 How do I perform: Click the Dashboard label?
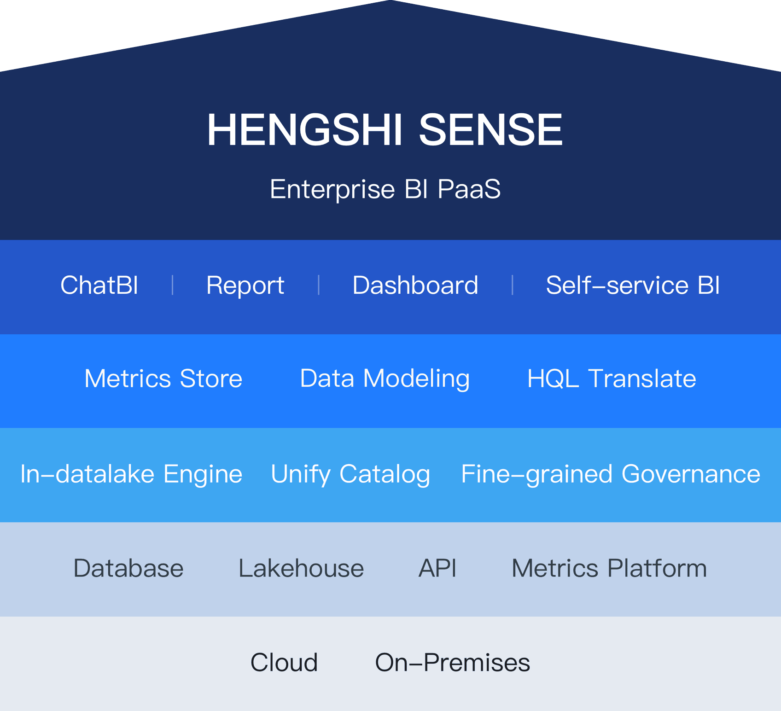tap(415, 285)
